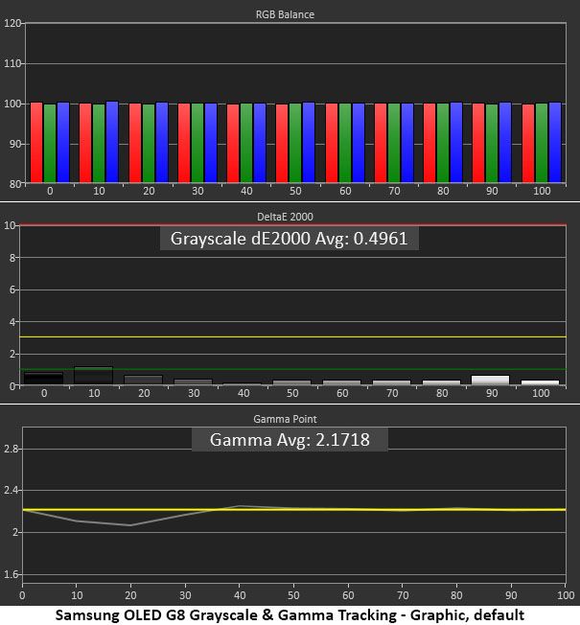Click the Samsung OLED G8 caption text
This screenshot has height=625, width=580.
point(290,615)
